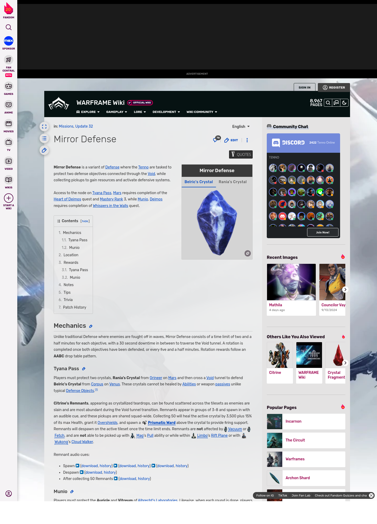This screenshot has width=377, height=524.
Task: Open the user profile icon at sidebar bottom
Action: click(9, 494)
